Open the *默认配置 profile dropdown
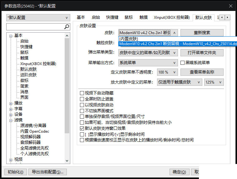Screen dimensions: 237x179 click(x=38, y=18)
